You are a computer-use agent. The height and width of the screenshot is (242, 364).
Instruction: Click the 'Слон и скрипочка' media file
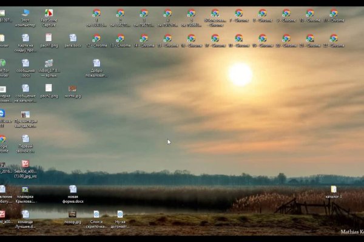point(96,214)
